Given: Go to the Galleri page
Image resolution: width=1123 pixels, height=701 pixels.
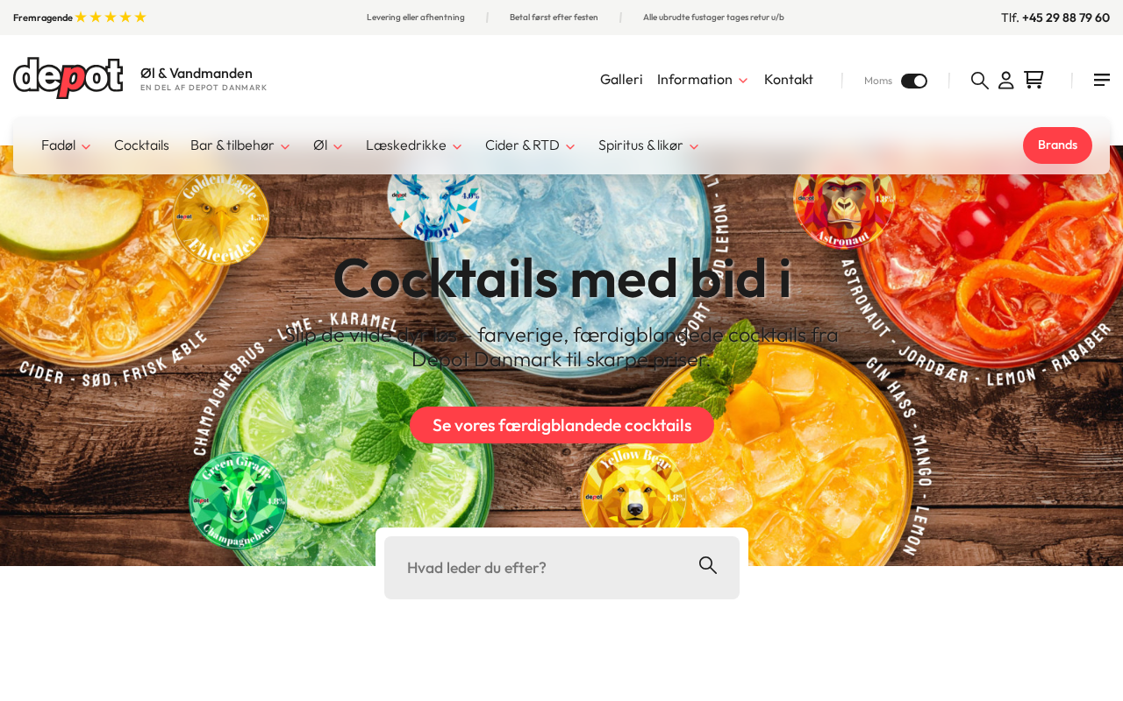Looking at the screenshot, I should pyautogui.click(x=621, y=80).
